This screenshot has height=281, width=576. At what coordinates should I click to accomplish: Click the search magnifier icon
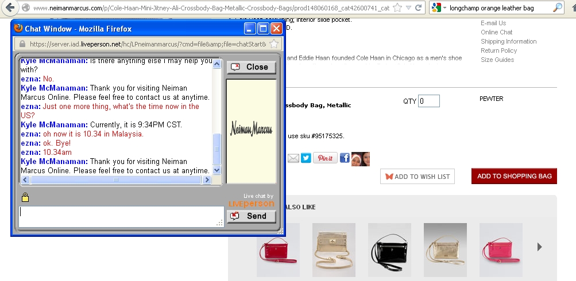pyautogui.click(x=558, y=7)
